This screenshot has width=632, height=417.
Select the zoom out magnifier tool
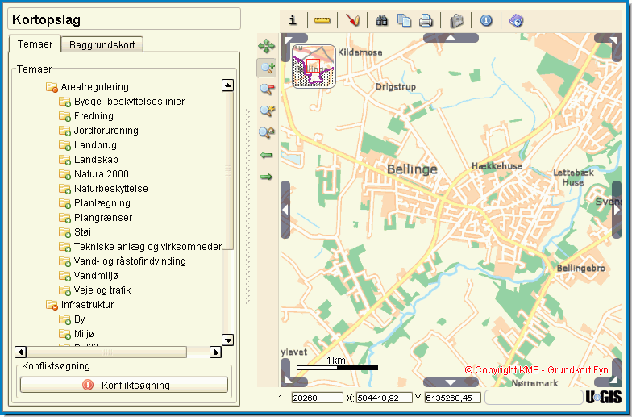267,90
